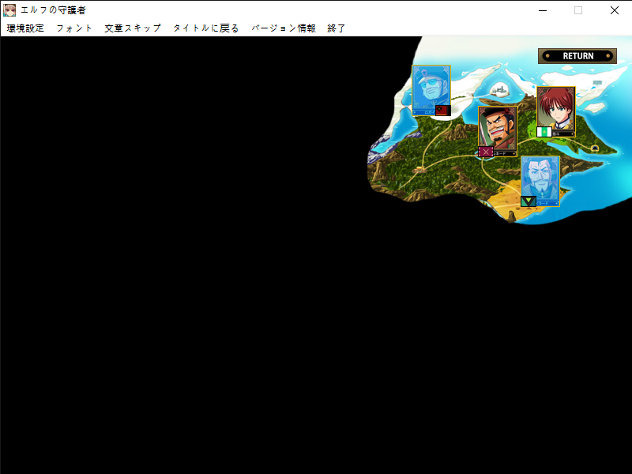
Task: Click the town marker on western road
Action: tap(419, 170)
